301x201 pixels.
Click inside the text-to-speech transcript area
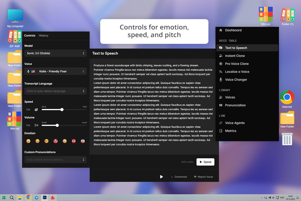(x=154, y=107)
